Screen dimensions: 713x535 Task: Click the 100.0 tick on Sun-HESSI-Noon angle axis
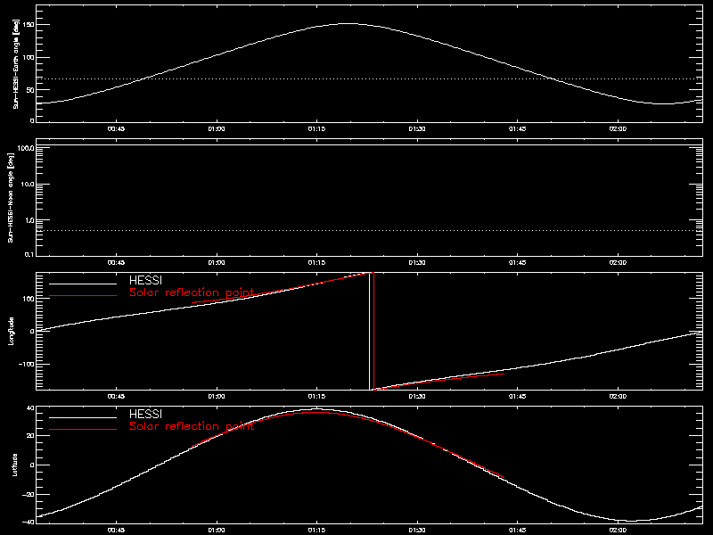(x=26, y=149)
